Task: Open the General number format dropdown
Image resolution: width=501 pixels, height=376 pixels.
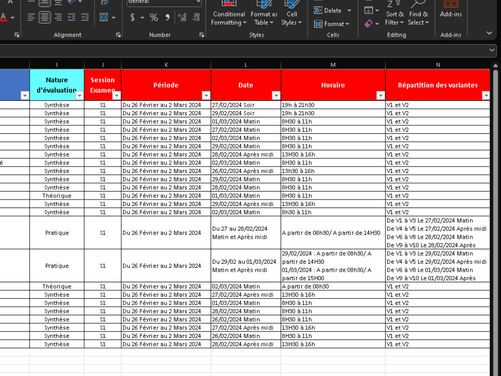Action: coord(163,3)
